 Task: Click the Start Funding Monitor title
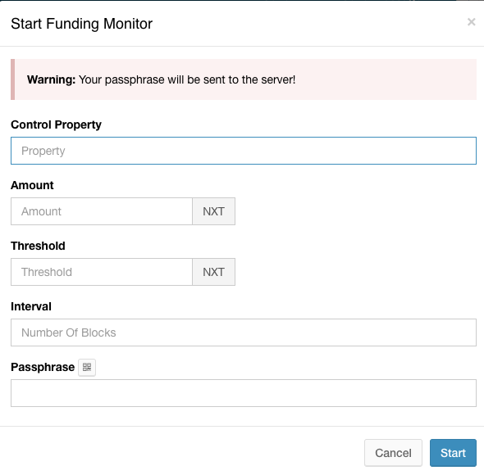[81, 24]
